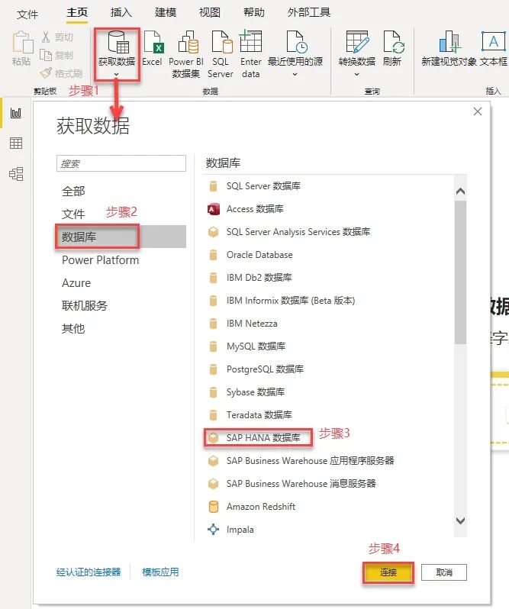
Task: Open the 模板应用 link
Action: point(160,572)
